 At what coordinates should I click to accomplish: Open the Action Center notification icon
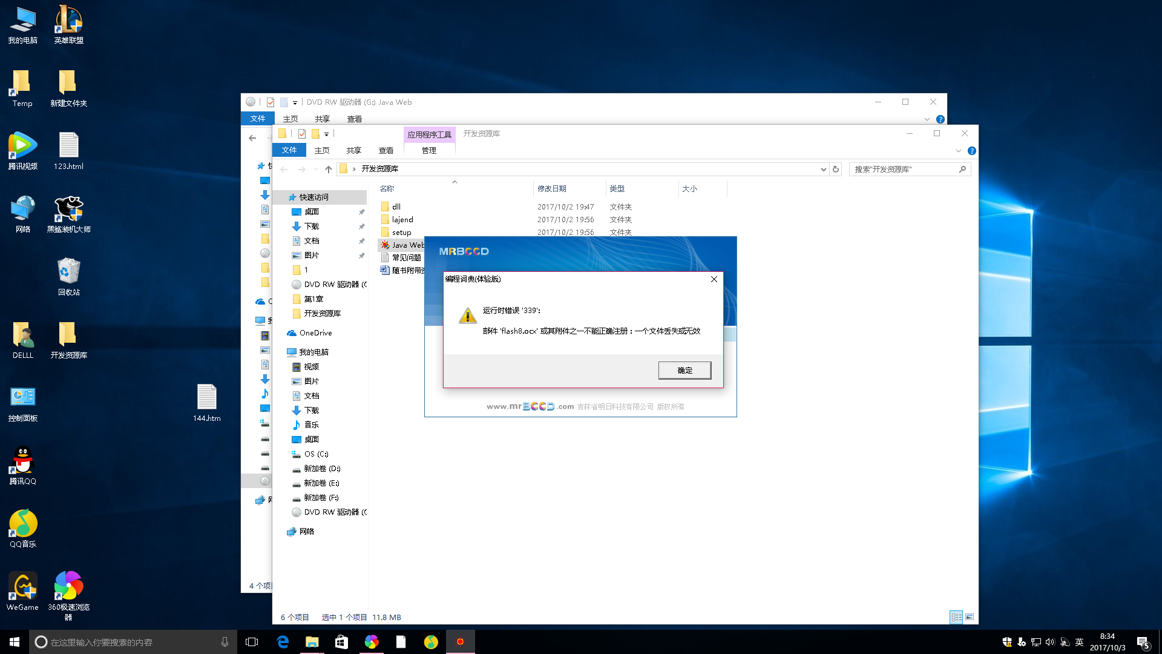(x=1143, y=642)
